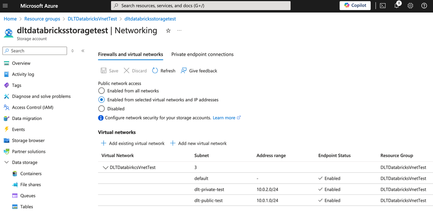The height and width of the screenshot is (213, 433).
Task: Click the Tags icon
Action: point(7,85)
